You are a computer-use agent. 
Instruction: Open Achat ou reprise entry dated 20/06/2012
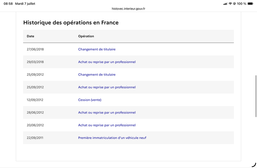coord(107,125)
